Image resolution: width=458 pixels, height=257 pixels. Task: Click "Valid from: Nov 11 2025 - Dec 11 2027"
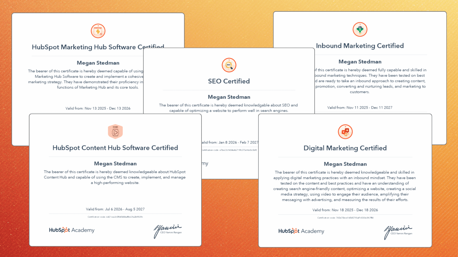(360, 108)
